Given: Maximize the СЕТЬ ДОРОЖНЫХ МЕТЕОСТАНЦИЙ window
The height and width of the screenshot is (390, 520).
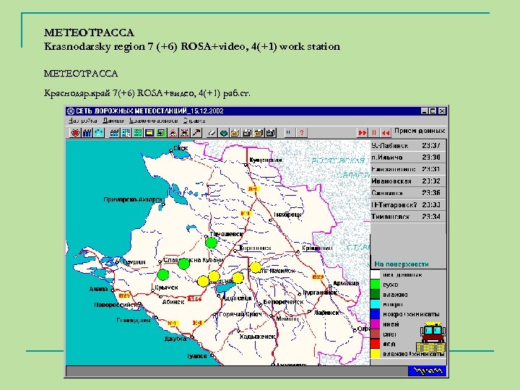Looking at the screenshot, I should (x=433, y=111).
